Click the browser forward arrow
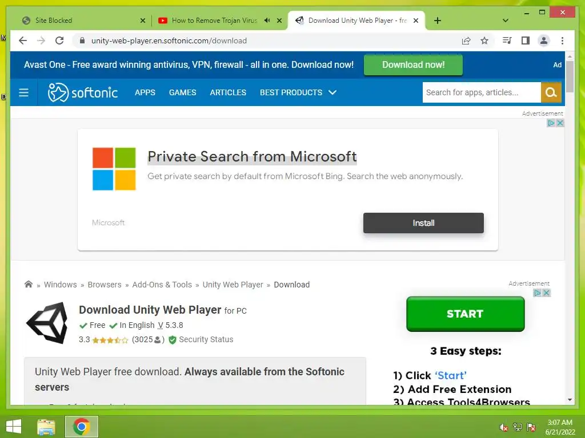The image size is (585, 438). (41, 40)
